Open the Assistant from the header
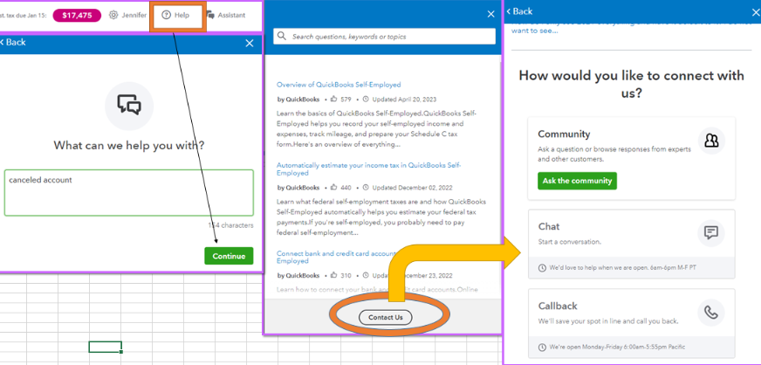761x365 pixels. point(226,15)
